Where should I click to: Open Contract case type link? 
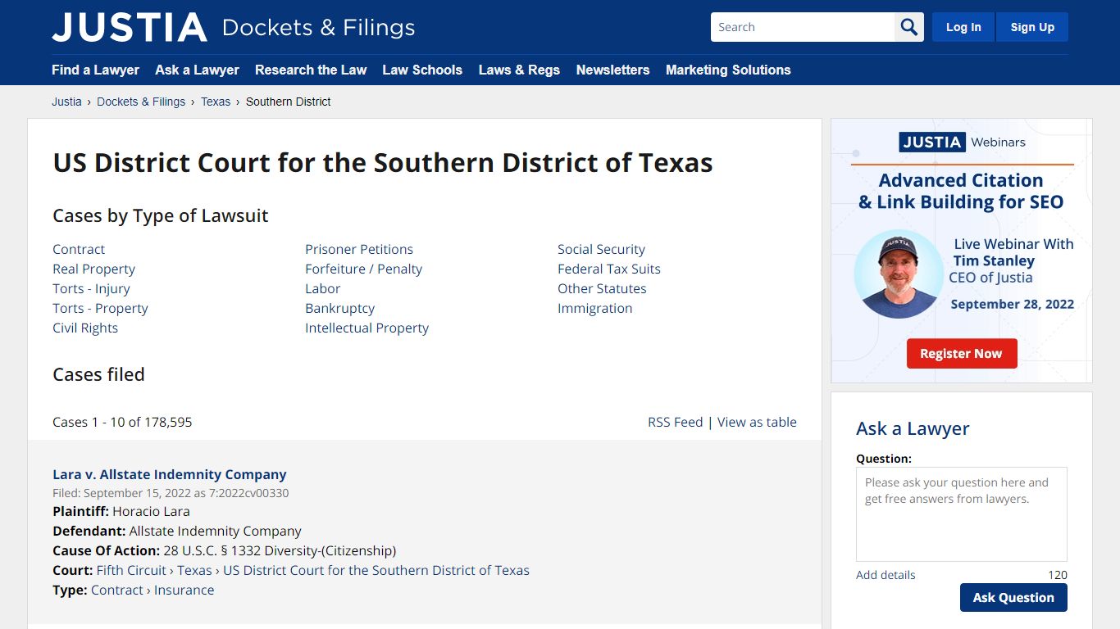pyautogui.click(x=79, y=249)
